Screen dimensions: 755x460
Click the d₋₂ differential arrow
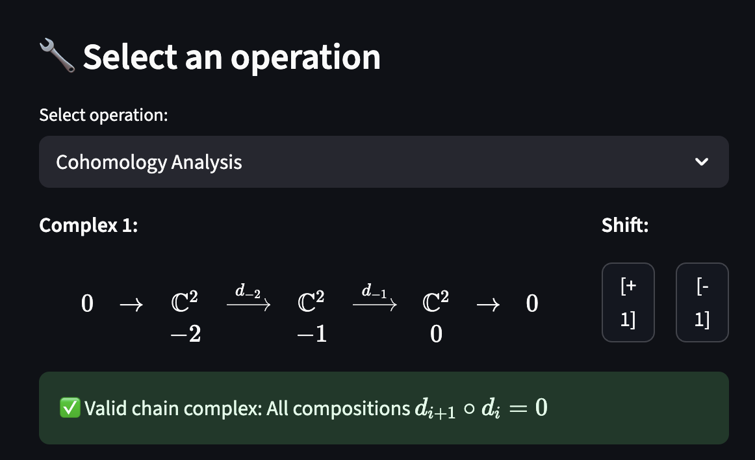(x=248, y=298)
